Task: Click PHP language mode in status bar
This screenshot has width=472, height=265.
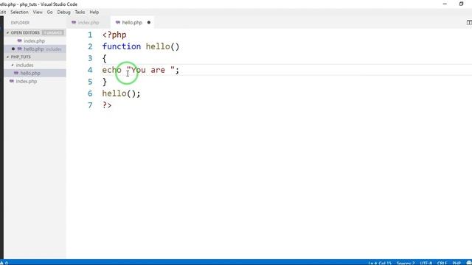Action: pos(457,263)
